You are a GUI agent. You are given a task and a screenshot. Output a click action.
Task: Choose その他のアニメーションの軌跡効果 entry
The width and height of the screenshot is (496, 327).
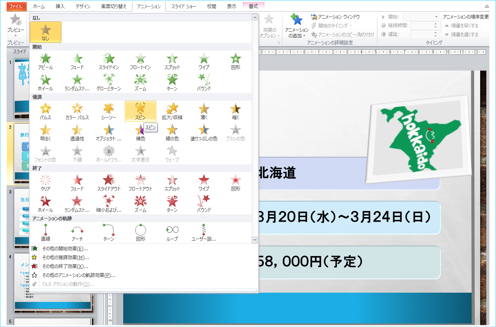coord(78,275)
